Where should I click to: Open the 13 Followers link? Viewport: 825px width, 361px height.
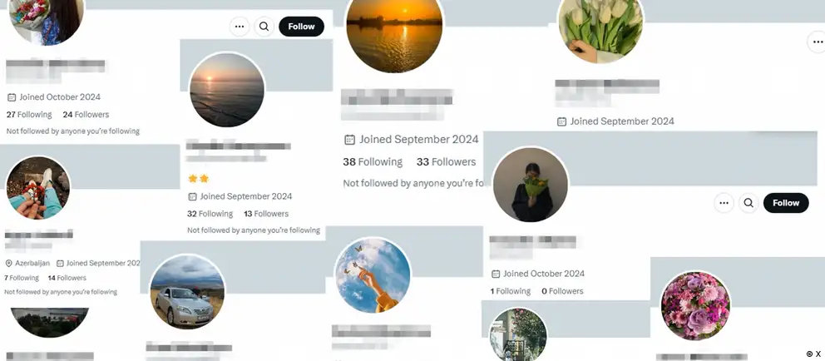266,214
